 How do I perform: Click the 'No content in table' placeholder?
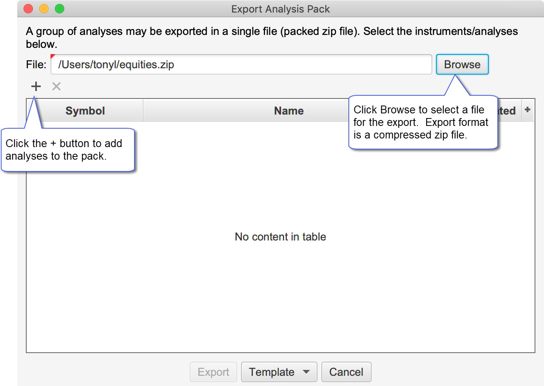(280, 237)
